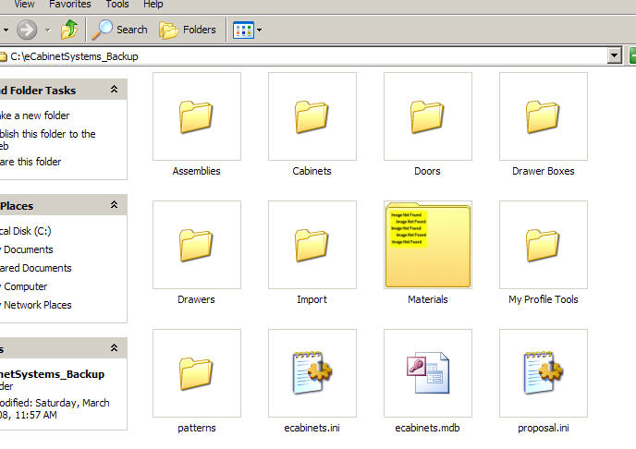Open the patterns folder
Image resolution: width=636 pixels, height=449 pixels.
click(197, 373)
